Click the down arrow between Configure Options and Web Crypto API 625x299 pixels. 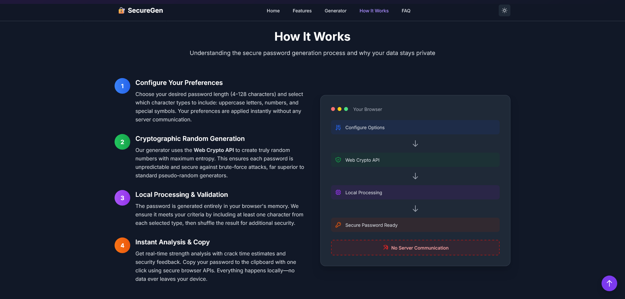415,143
